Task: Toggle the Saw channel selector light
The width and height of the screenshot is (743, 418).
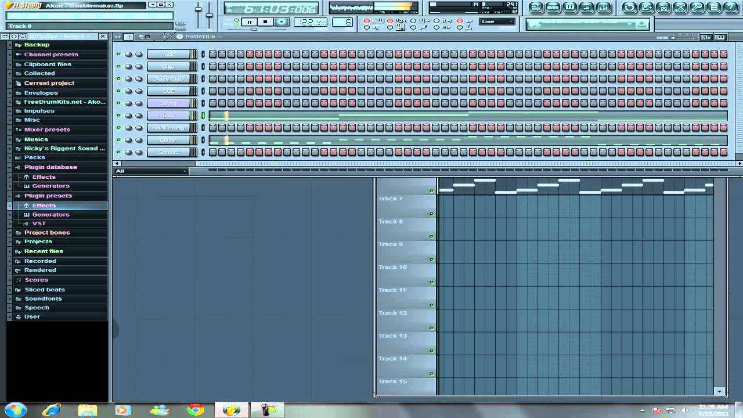Action: point(203,116)
